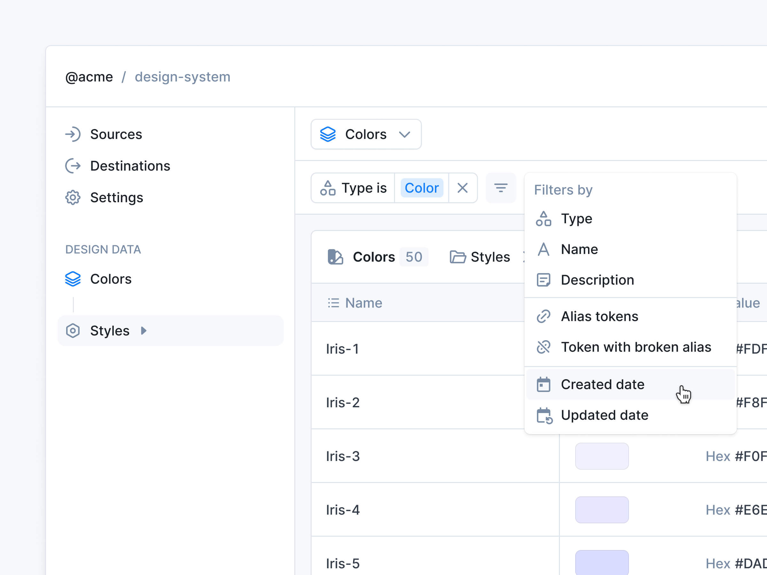Click the filter icon next to the Type chip
767x575 pixels.
pos(501,188)
